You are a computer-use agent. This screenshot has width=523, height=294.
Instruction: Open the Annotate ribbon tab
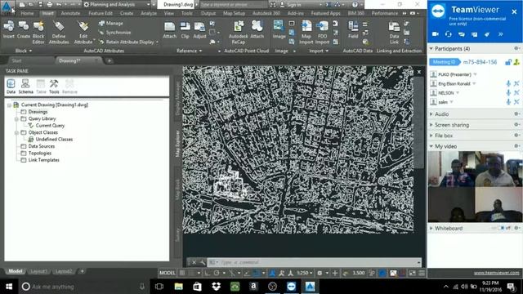(x=70, y=13)
